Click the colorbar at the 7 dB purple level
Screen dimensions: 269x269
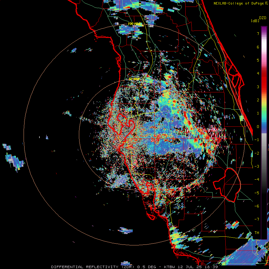[264, 33]
